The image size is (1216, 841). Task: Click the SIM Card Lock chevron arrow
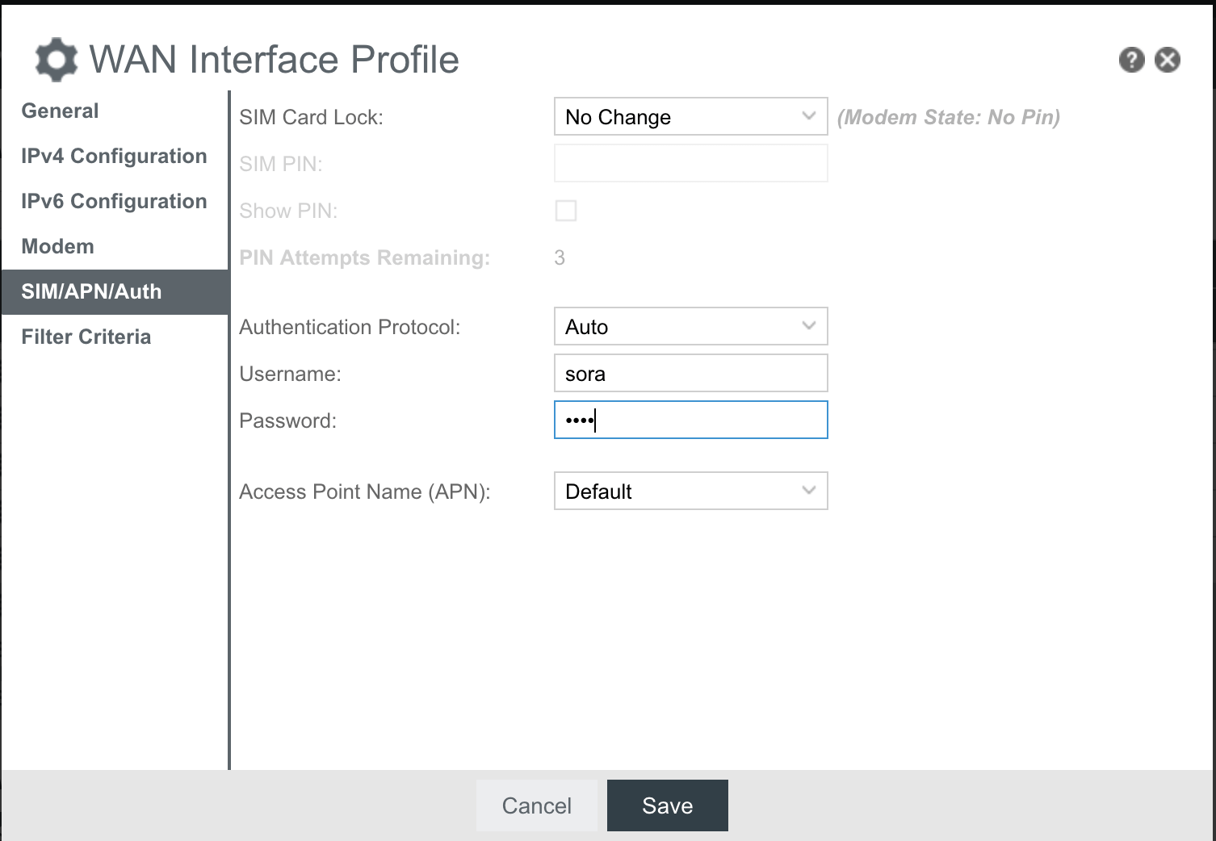pos(808,116)
